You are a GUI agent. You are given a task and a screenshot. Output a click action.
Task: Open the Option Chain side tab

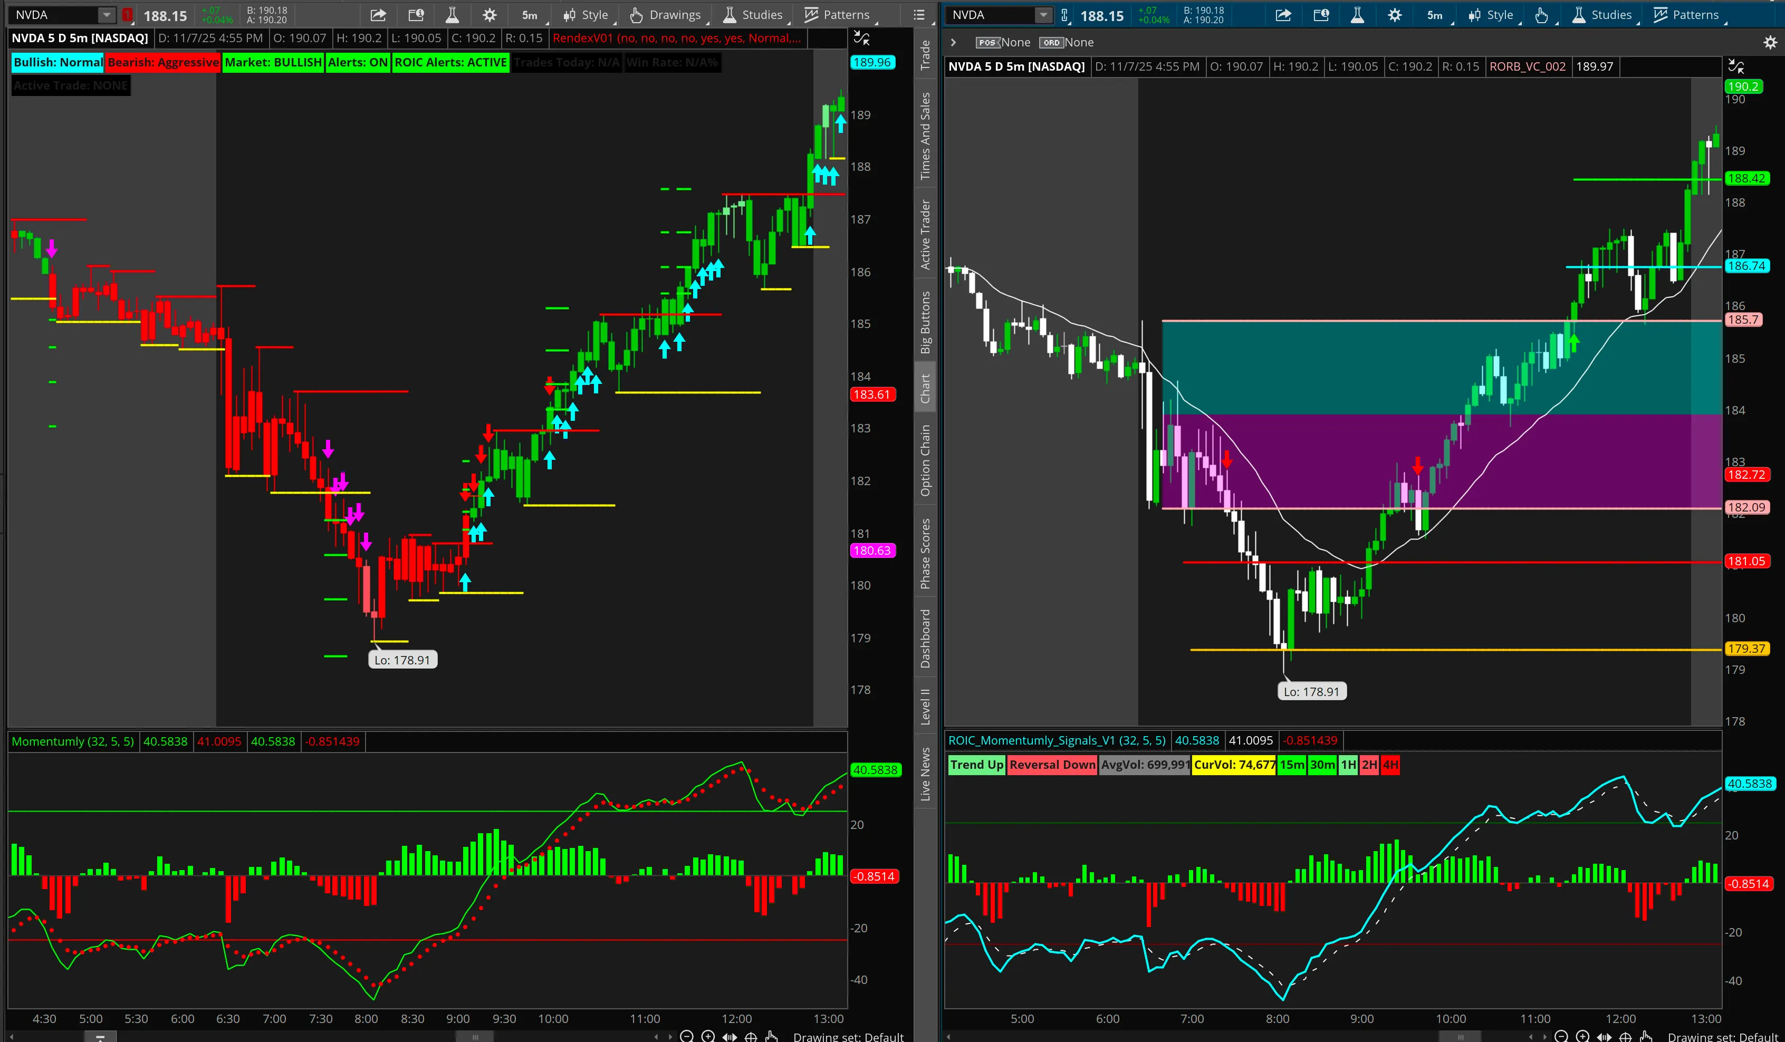point(925,460)
